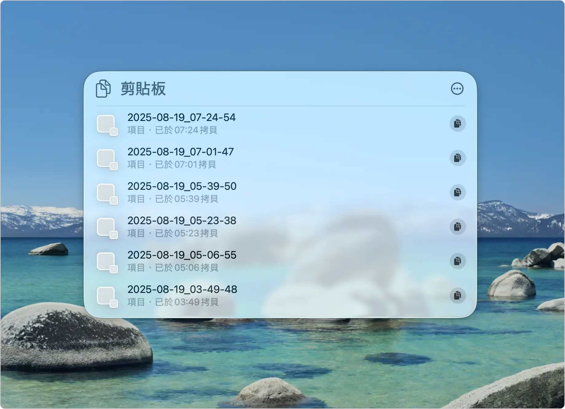Open thumbnail of item 2025-08-19_03-49-48
Screen dimensions: 565x409
point(107,297)
